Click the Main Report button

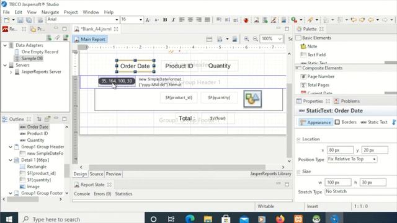[90, 39]
